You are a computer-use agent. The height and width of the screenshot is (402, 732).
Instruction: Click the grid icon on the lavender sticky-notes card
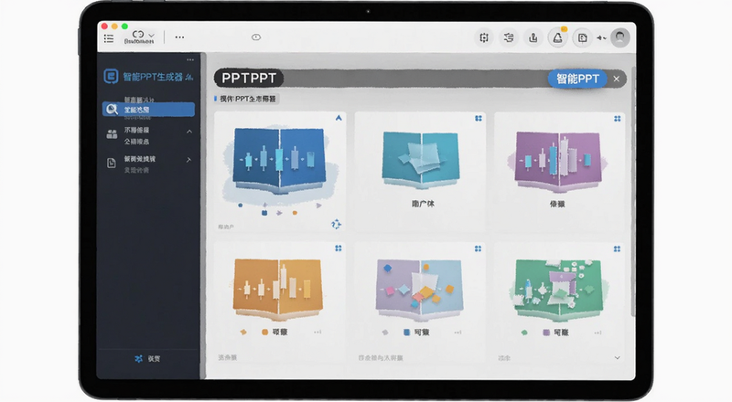(478, 249)
